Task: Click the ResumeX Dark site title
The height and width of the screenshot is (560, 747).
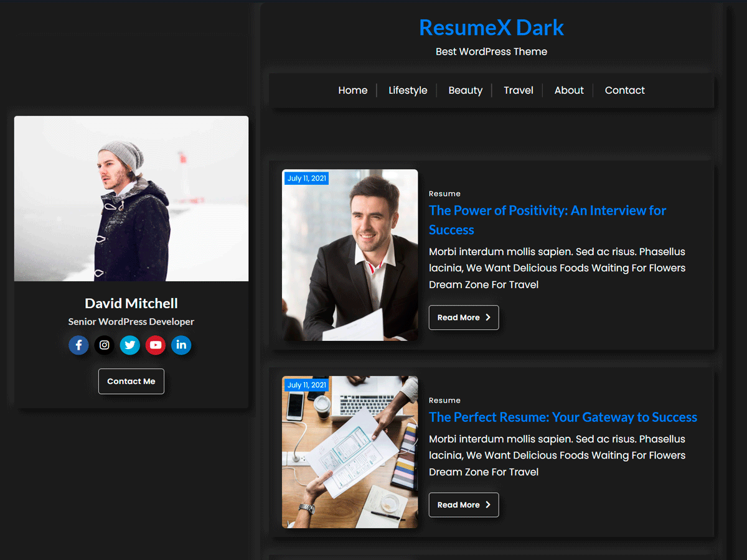Action: [x=491, y=27]
